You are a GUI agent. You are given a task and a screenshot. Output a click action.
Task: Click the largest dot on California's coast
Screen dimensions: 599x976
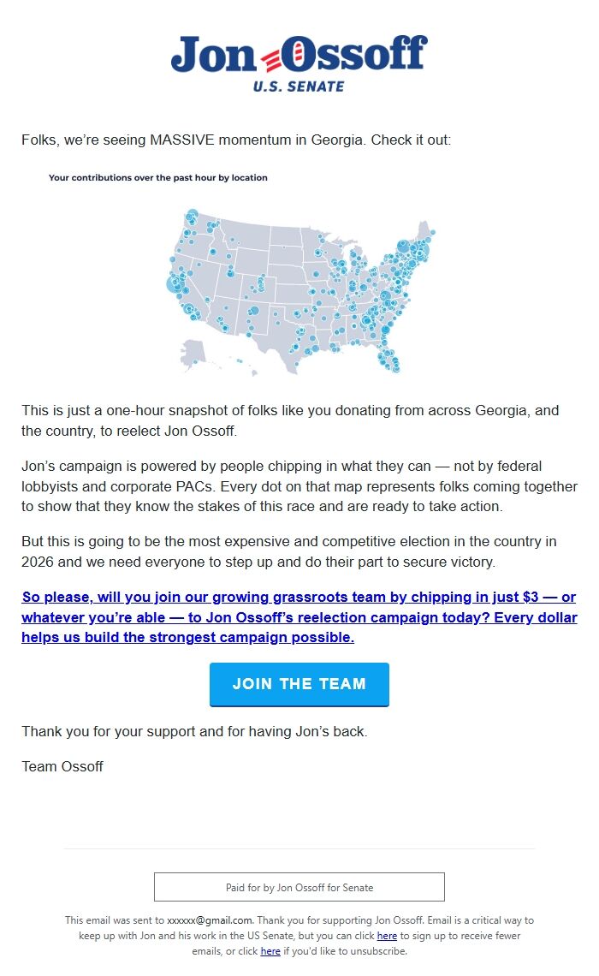174,284
